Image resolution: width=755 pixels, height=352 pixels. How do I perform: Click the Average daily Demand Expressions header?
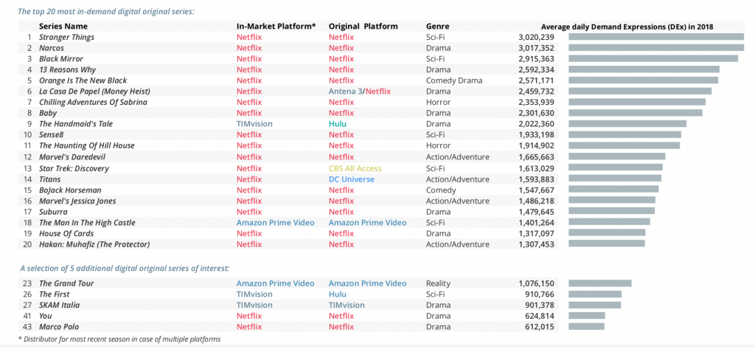627,27
